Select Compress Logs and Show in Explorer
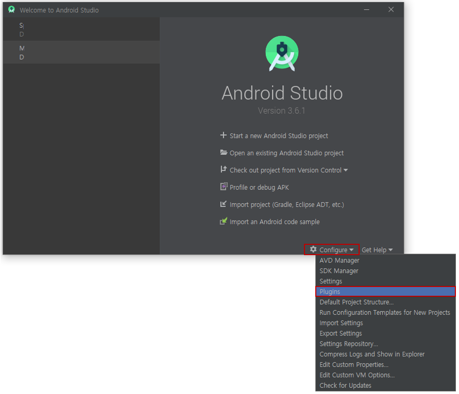 [385, 354]
